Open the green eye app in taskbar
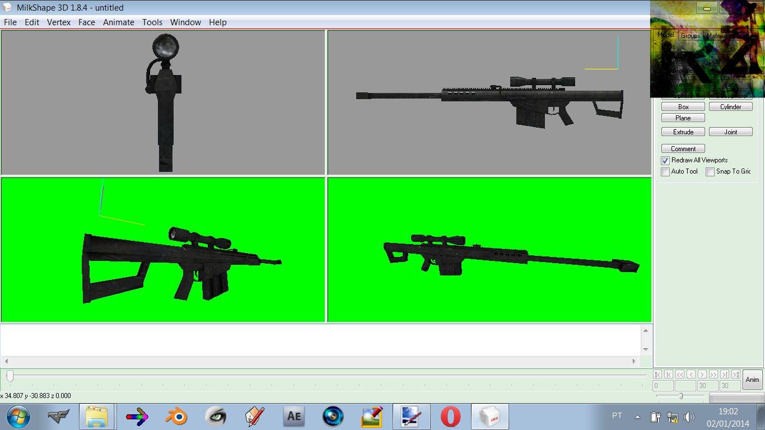Screen dimensions: 765x430 [215, 417]
